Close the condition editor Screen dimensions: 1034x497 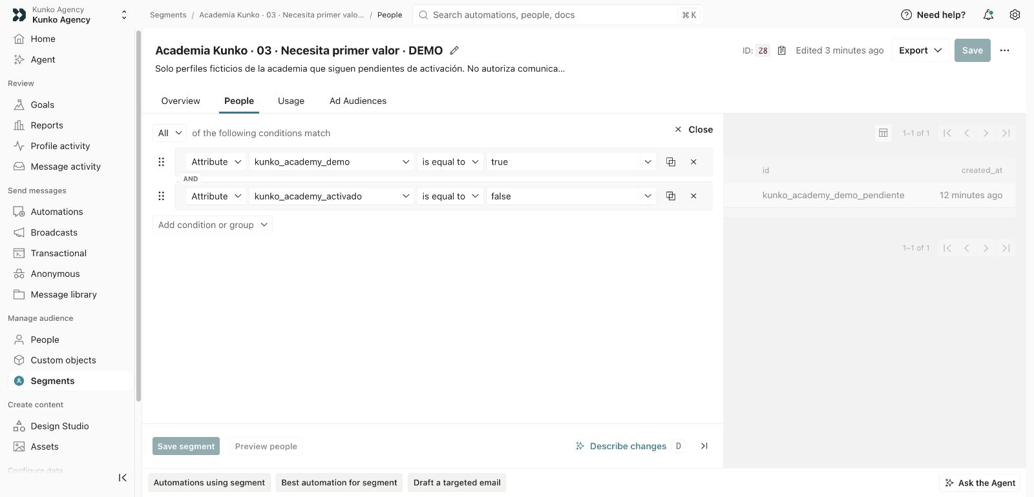click(693, 130)
